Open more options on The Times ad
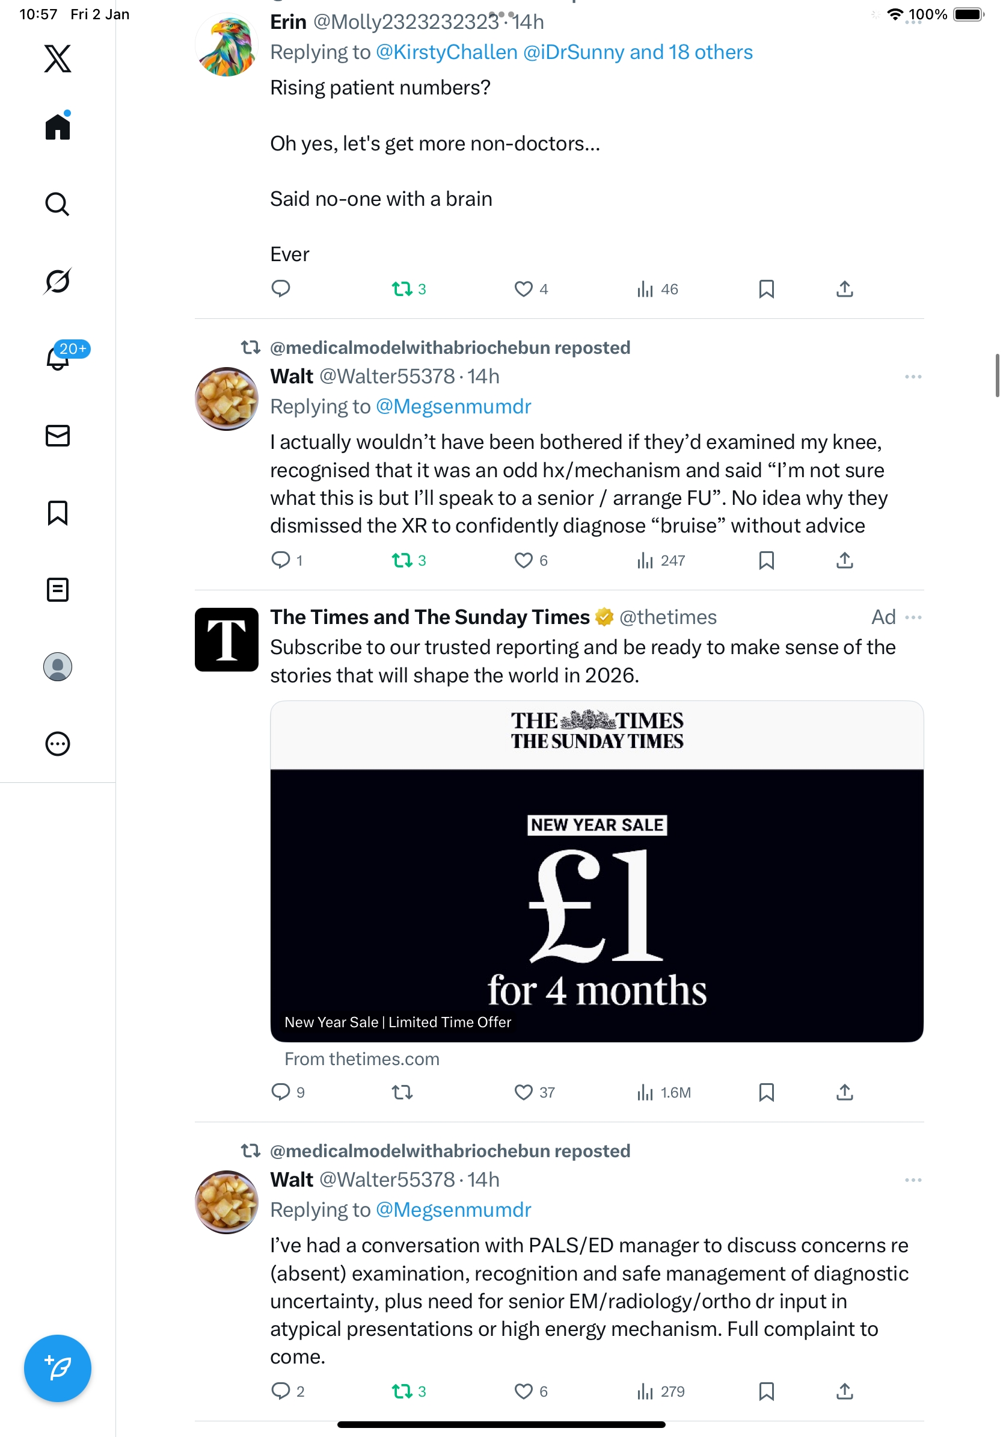1003x1437 pixels. tap(913, 617)
